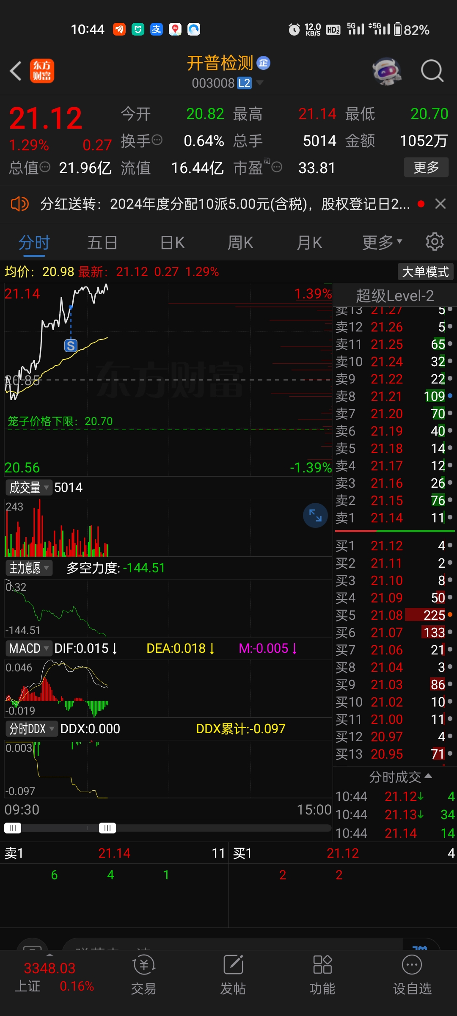
Task: Collapse the 分时成交 trade list
Action: tap(400, 777)
